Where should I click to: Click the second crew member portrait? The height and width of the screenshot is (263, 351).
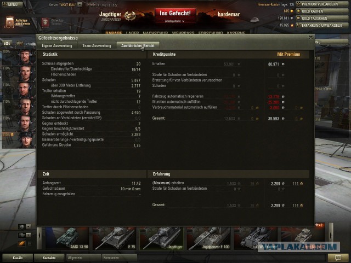point(25,74)
